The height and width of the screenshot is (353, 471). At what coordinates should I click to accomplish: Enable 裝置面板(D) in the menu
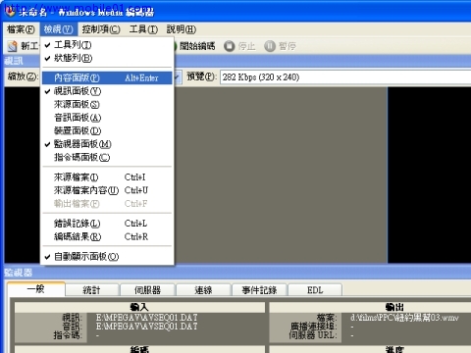[x=107, y=130]
